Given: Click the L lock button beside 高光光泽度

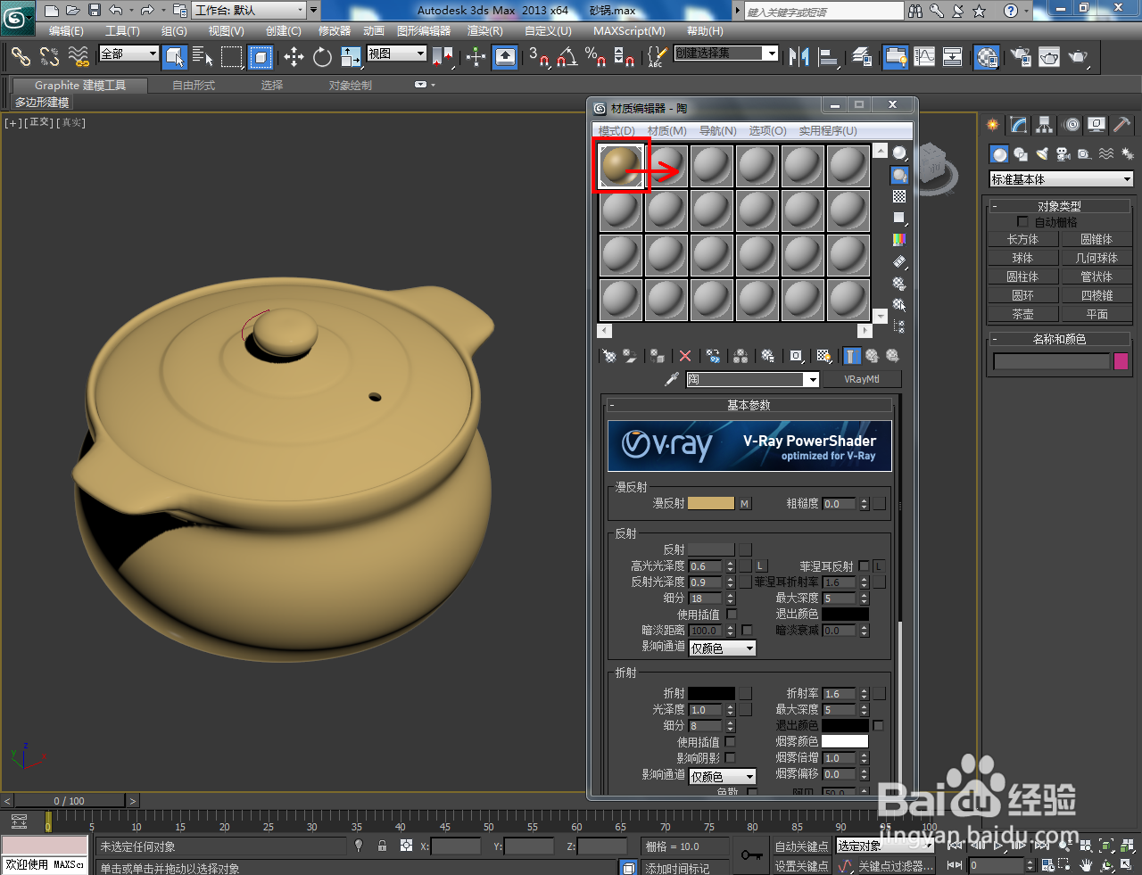Looking at the screenshot, I should tap(761, 566).
